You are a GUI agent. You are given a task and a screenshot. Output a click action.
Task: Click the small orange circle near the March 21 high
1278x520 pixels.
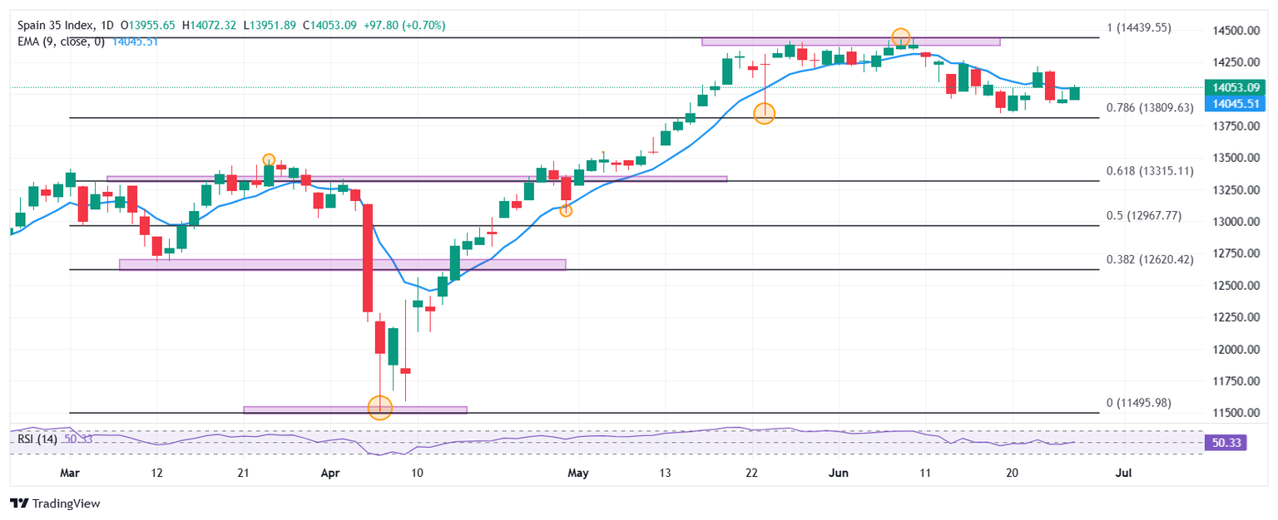pyautogui.click(x=268, y=159)
